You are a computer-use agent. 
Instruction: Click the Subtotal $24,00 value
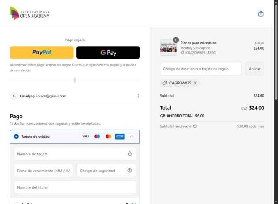click(259, 96)
